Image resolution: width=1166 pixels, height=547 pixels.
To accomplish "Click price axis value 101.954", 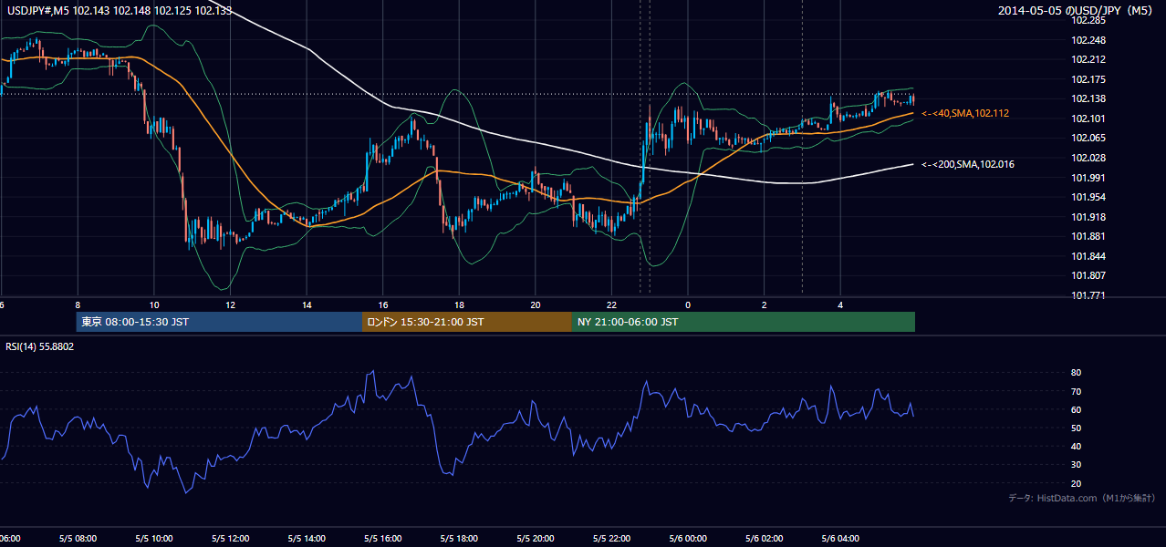I will point(1088,197).
